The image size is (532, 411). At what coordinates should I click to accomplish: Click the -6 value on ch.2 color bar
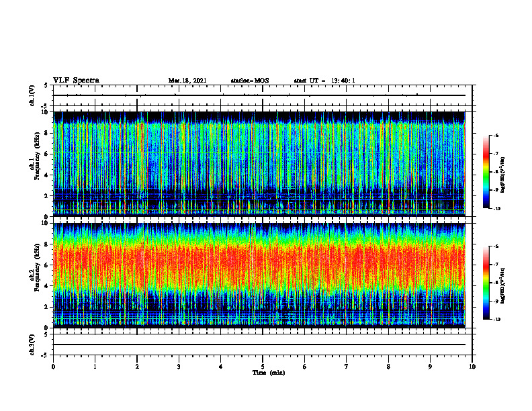(x=496, y=246)
